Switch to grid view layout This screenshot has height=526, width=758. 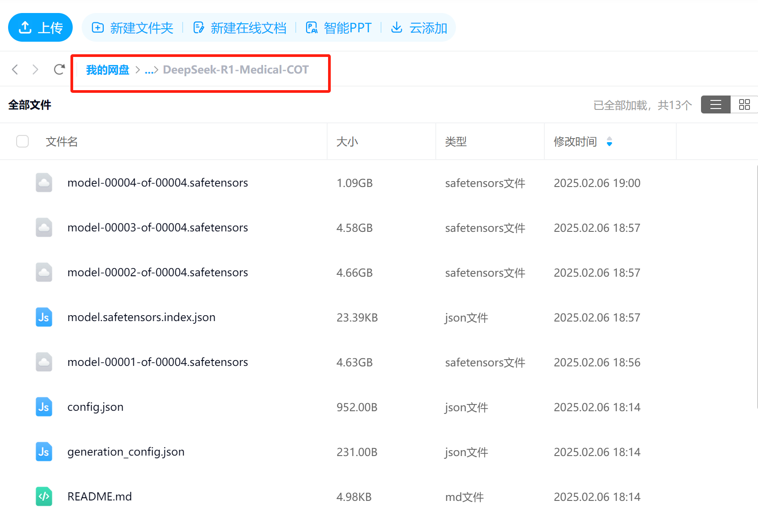744,104
